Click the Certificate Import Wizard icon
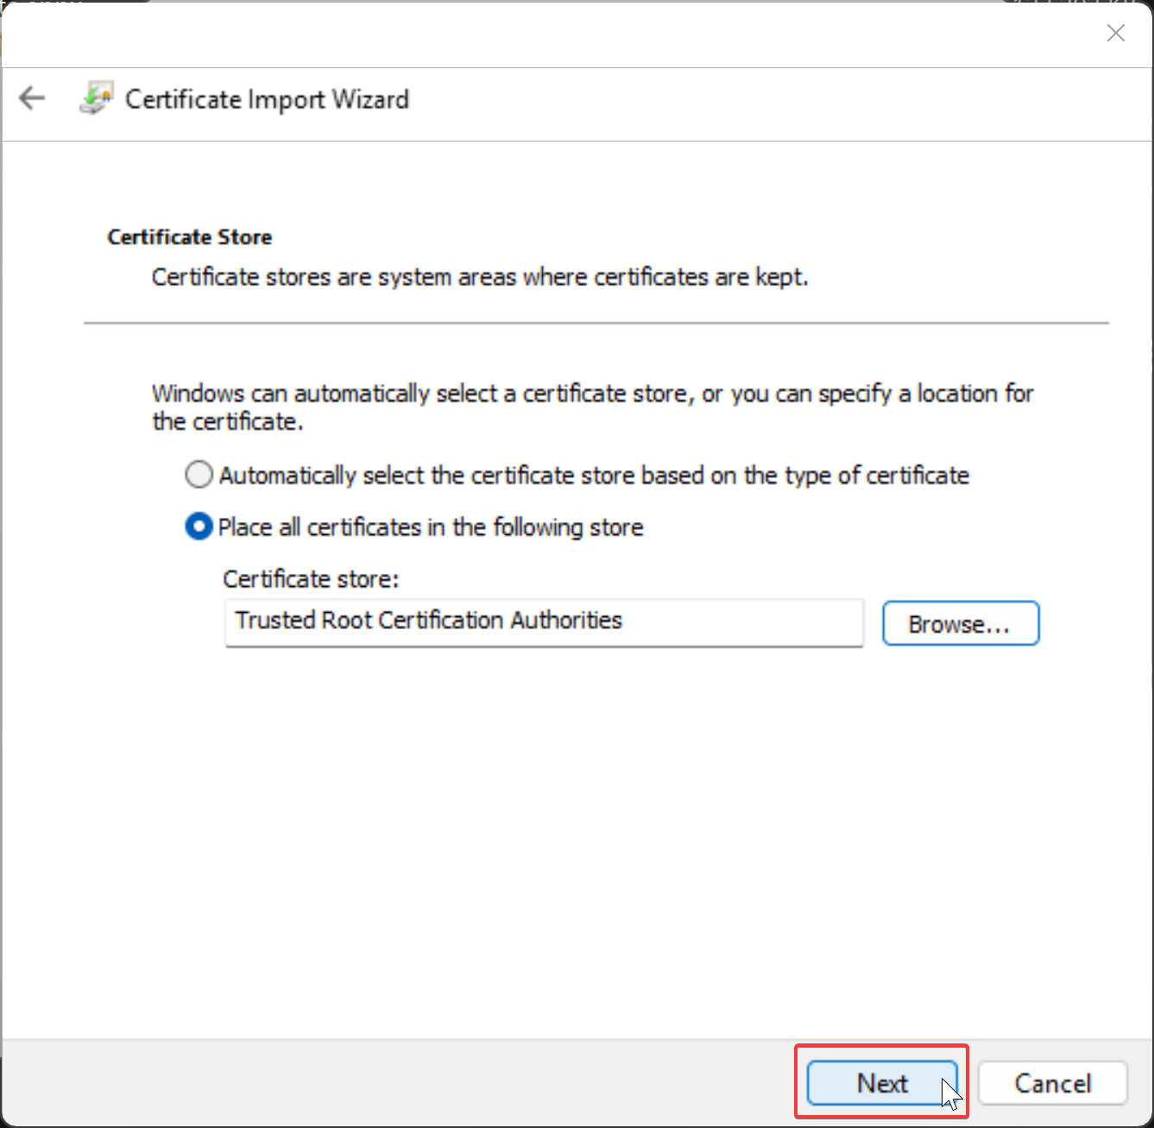This screenshot has height=1128, width=1154. pyautogui.click(x=96, y=98)
